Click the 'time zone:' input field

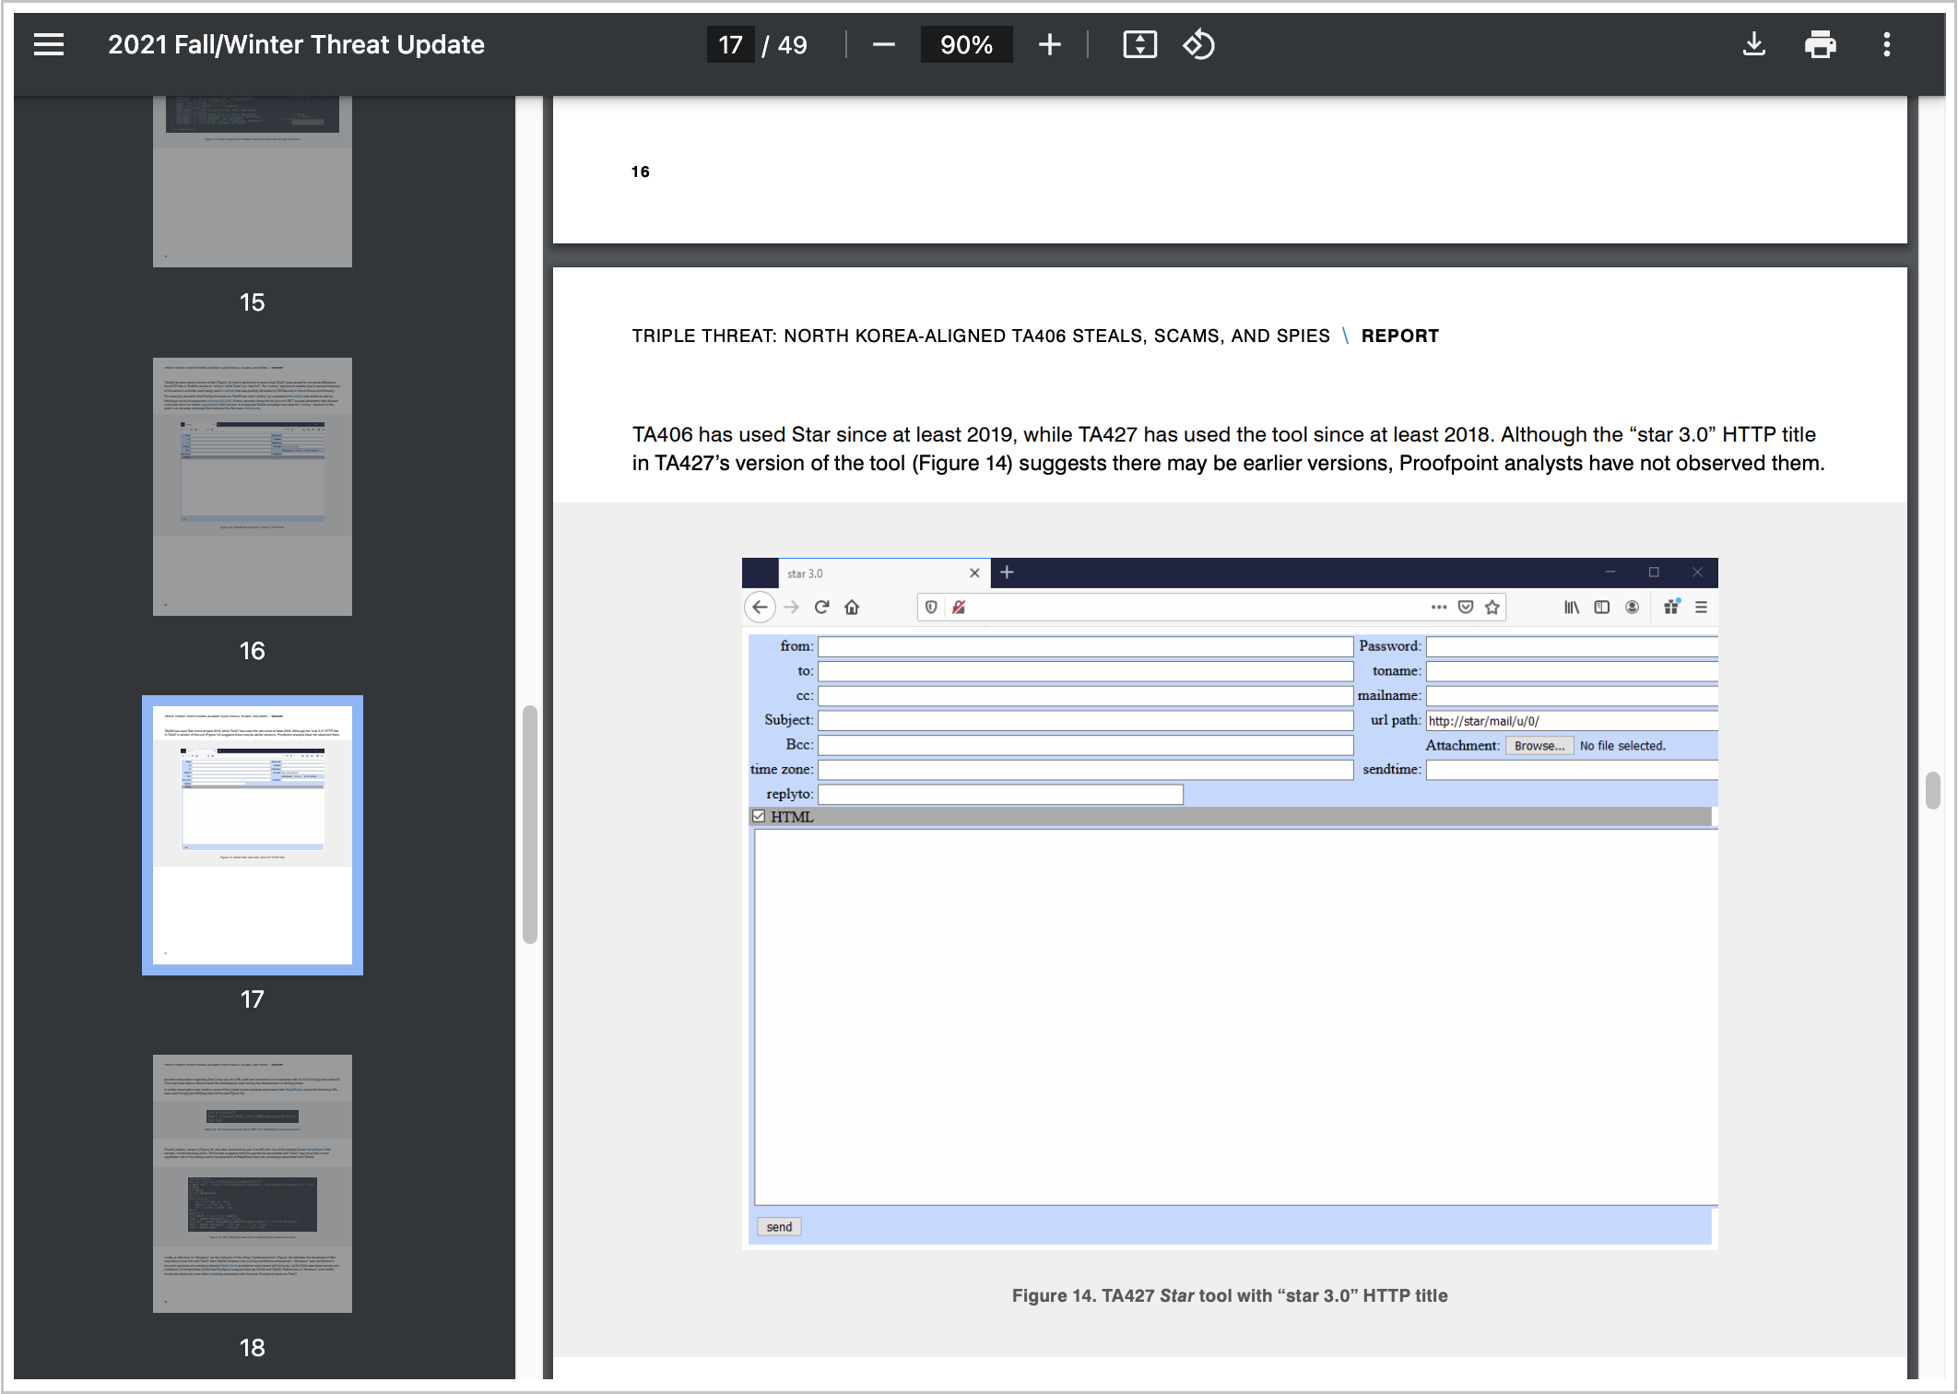coord(1085,769)
